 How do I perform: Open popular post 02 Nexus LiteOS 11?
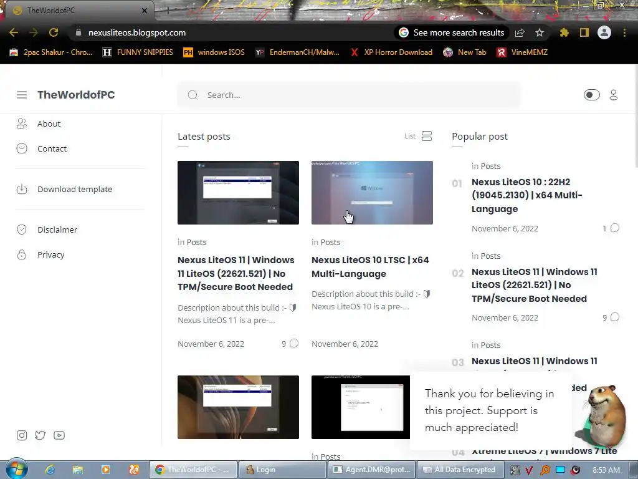click(x=534, y=285)
